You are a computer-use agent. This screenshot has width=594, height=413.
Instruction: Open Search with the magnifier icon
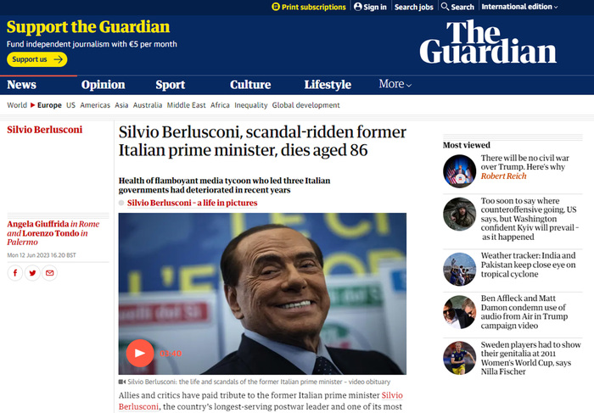445,7
